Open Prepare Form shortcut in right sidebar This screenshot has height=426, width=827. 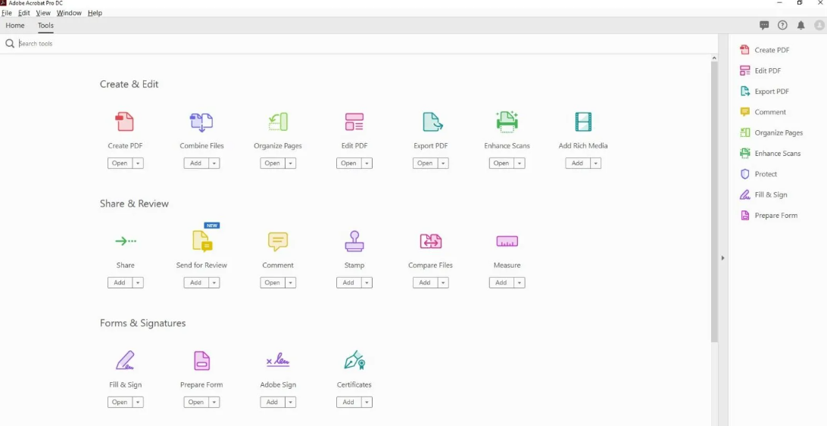coord(769,215)
